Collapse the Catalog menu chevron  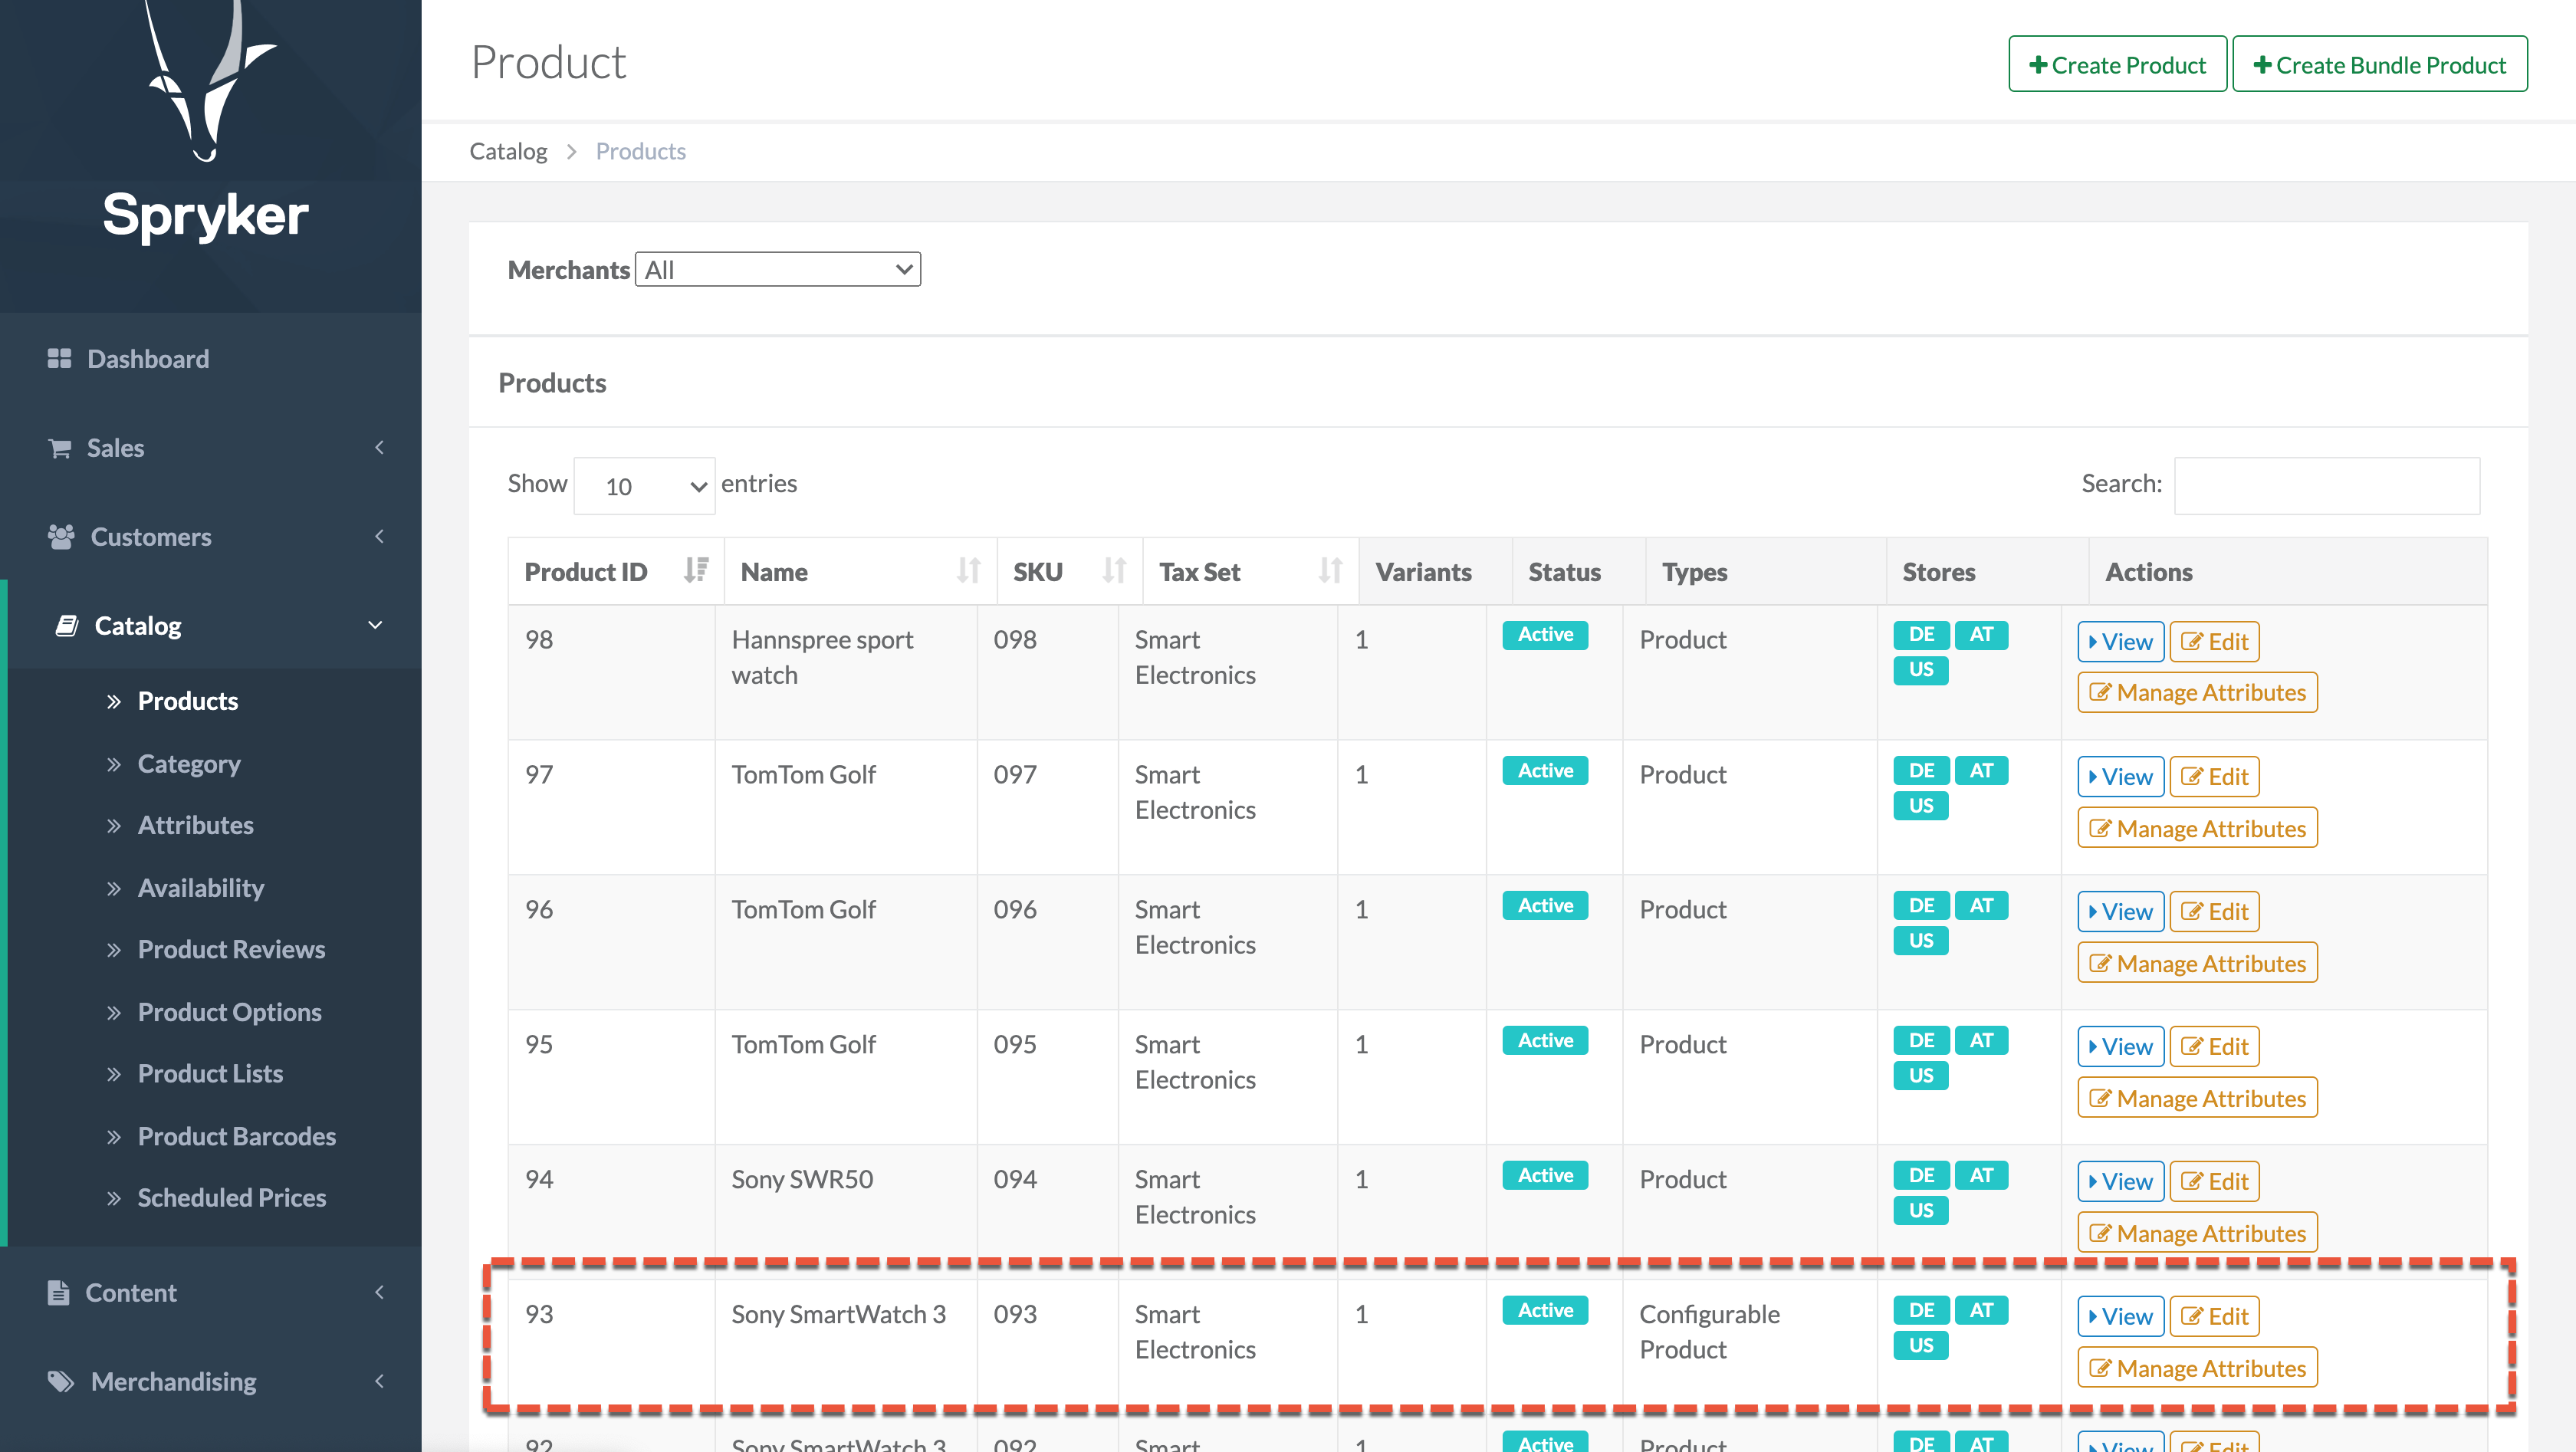375,625
